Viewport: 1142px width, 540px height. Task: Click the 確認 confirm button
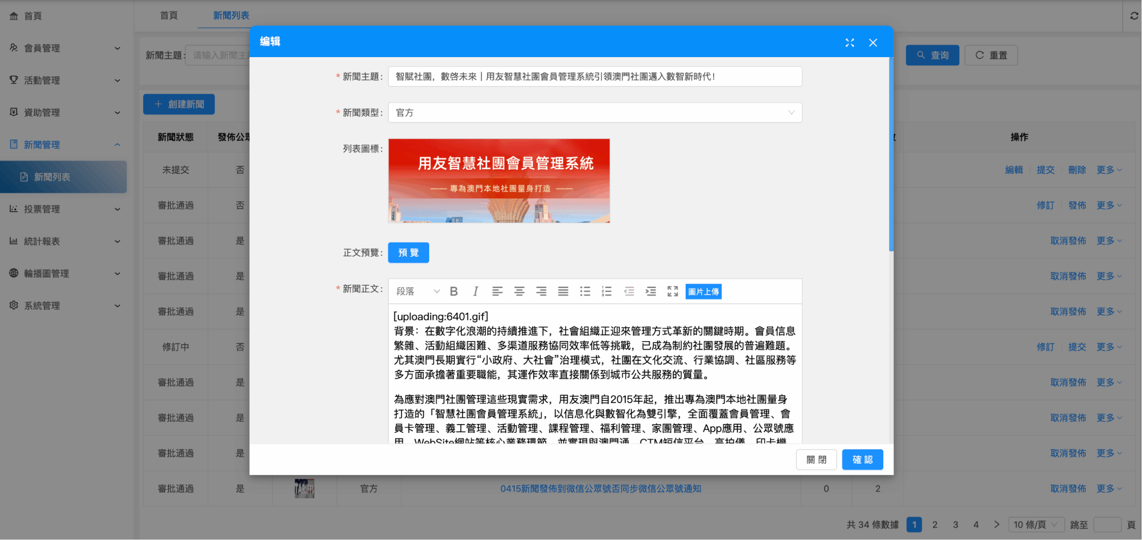(862, 460)
